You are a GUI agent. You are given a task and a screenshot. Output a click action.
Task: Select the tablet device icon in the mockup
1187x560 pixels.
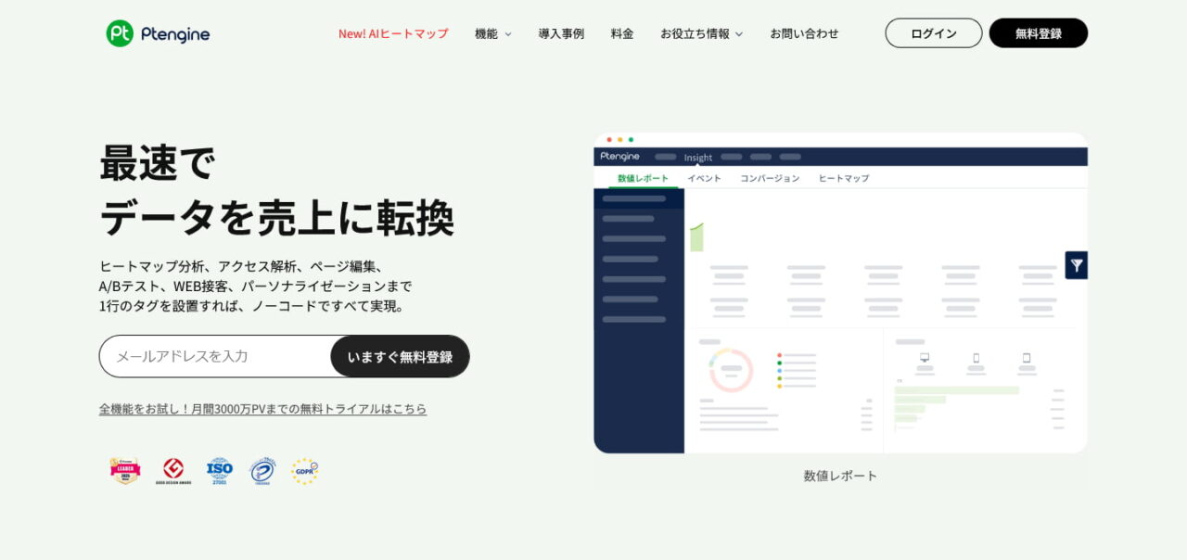coord(1027,357)
